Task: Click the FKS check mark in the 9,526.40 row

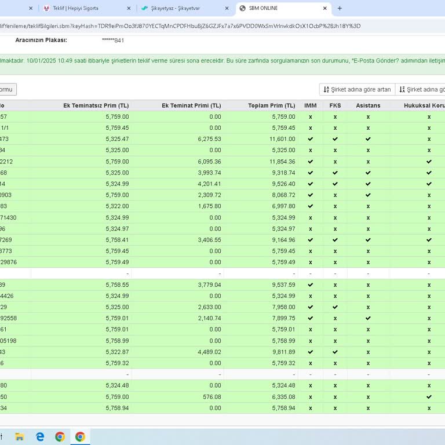Action: coord(335,184)
